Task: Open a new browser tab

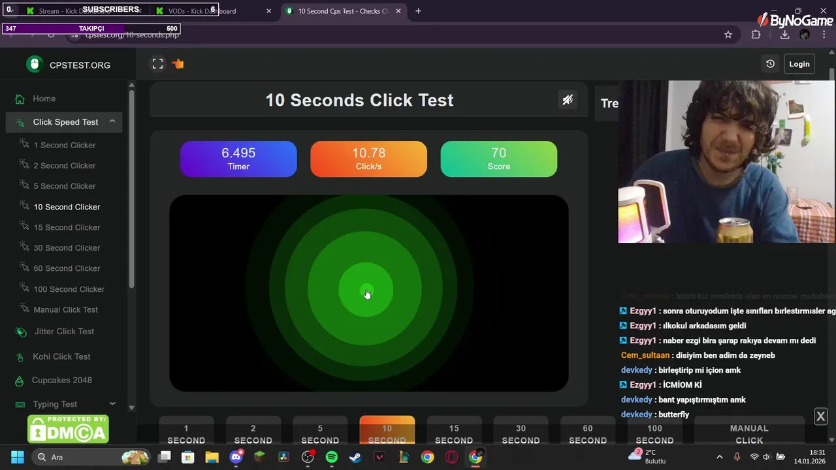Action: point(418,11)
